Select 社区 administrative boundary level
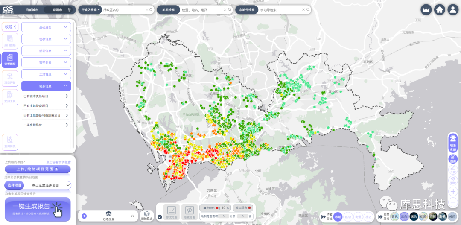This screenshot has height=225, width=461. (x=368, y=217)
